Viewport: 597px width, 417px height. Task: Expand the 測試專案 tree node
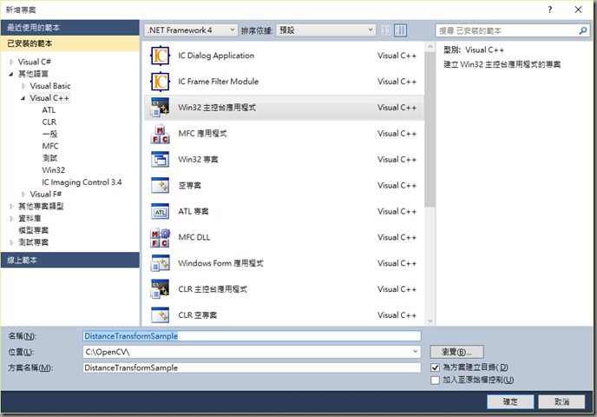coord(11,242)
